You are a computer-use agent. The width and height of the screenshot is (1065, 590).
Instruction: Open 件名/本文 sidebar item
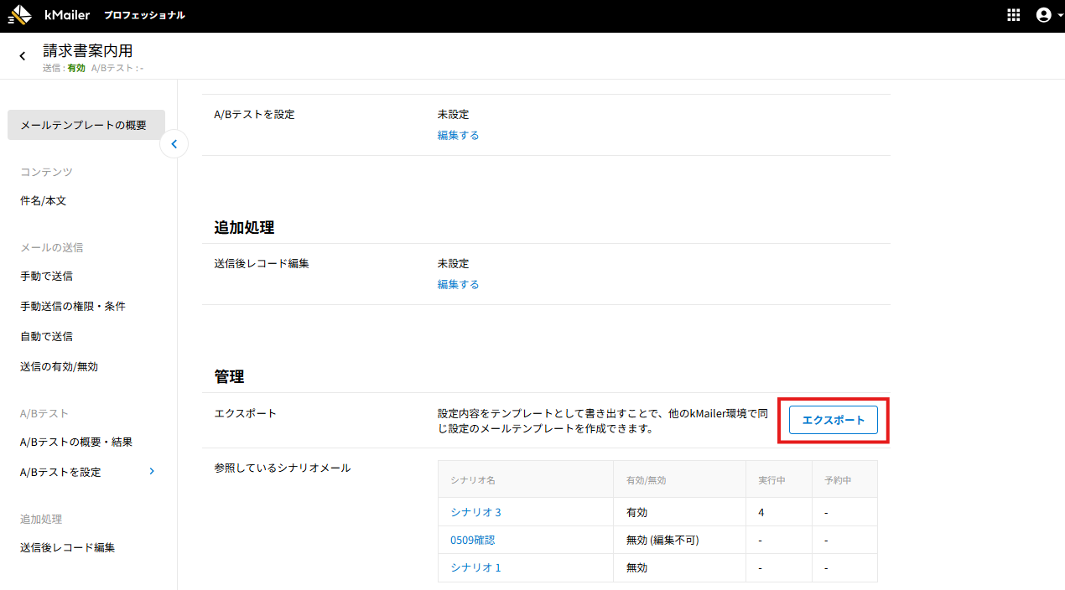[43, 201]
